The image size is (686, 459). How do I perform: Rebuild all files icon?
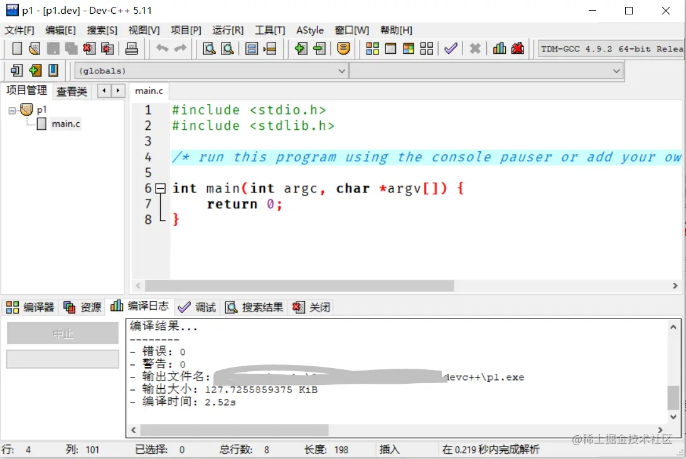pyautogui.click(x=427, y=48)
